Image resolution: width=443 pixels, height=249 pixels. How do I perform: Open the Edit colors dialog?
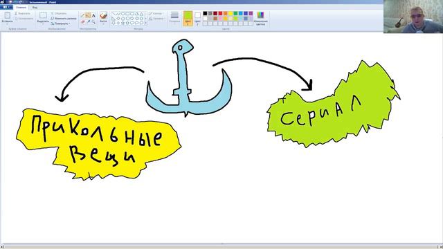pos(260,19)
